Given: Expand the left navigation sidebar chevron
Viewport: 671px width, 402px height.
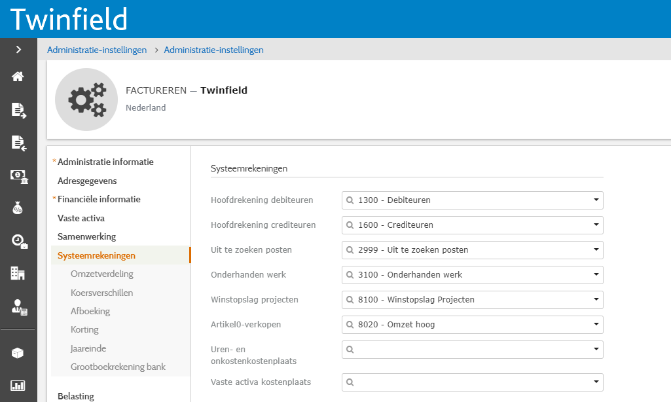Looking at the screenshot, I should tap(18, 49).
